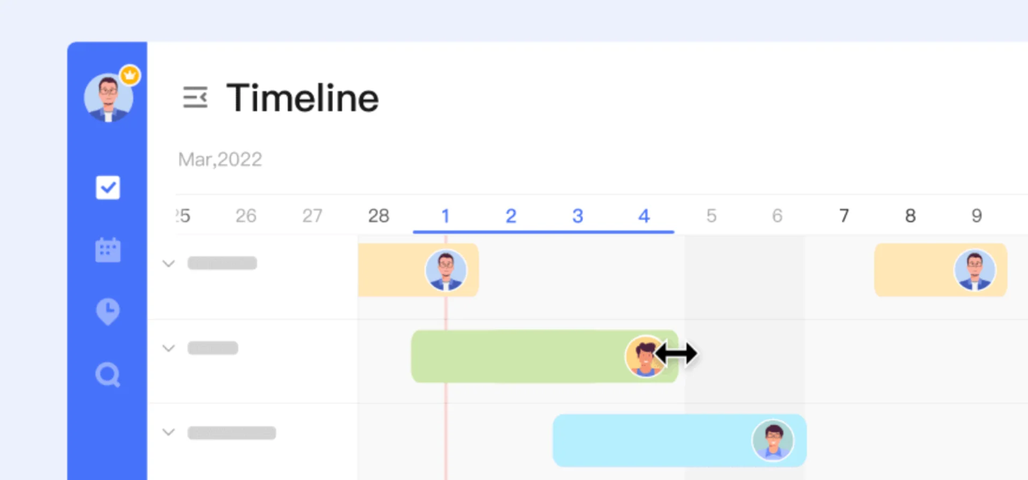Switch to March 5 in the date header
1028x480 pixels.
[711, 215]
